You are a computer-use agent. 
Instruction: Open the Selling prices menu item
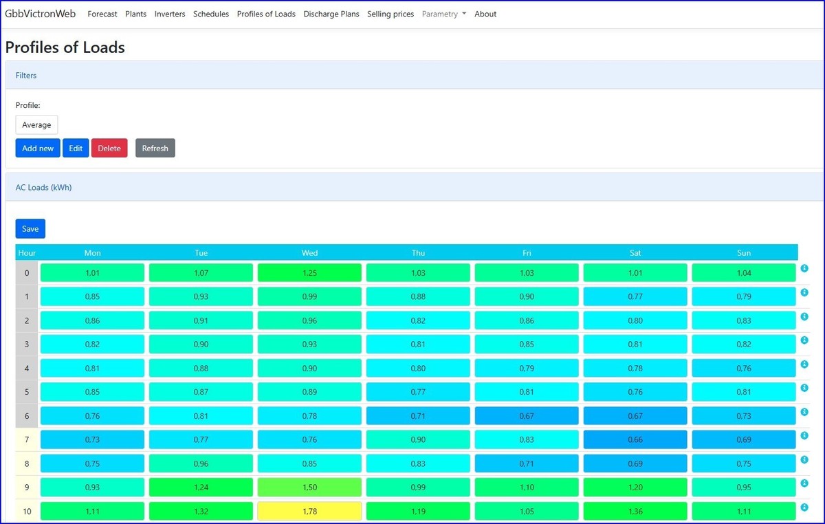pyautogui.click(x=390, y=14)
